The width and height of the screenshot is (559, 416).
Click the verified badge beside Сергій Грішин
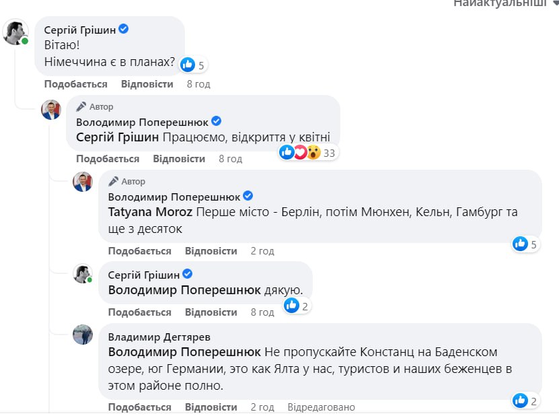(123, 30)
